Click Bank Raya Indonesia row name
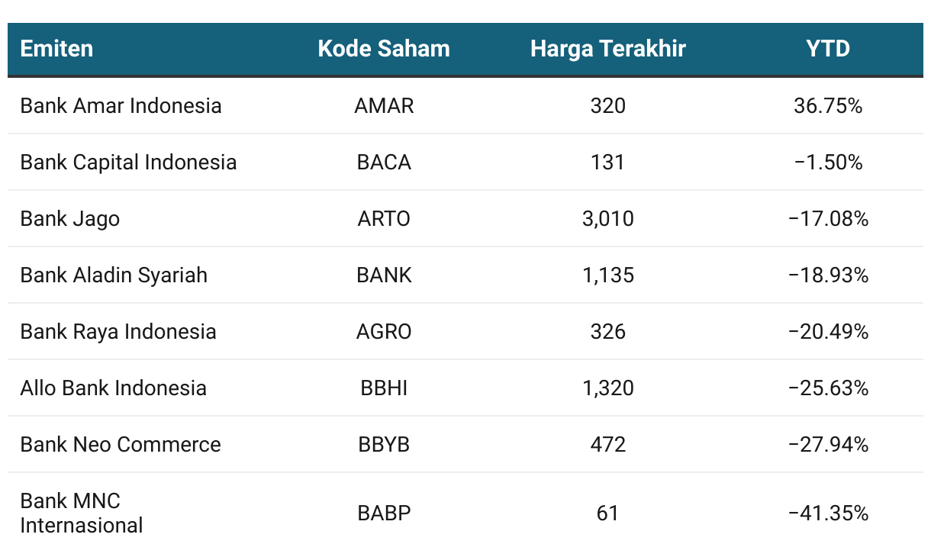 118,331
